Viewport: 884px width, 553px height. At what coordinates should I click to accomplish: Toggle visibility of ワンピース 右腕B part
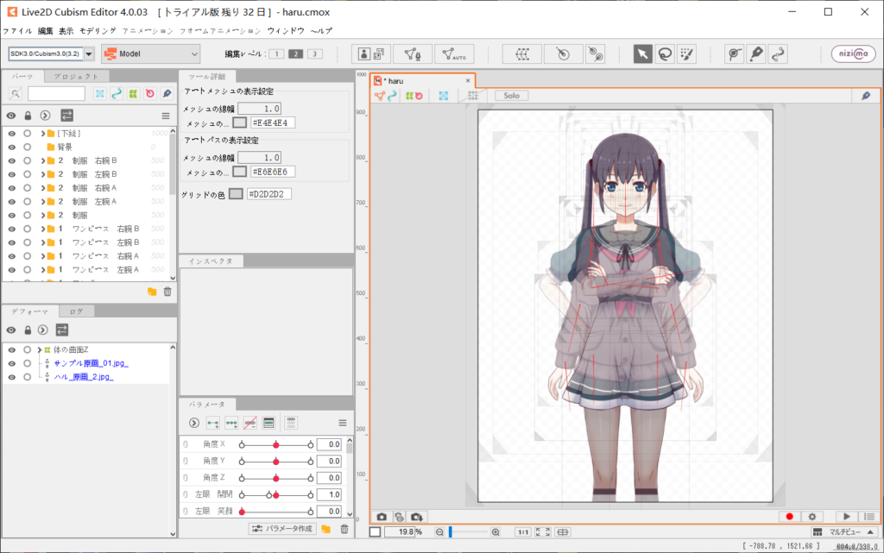[11, 229]
